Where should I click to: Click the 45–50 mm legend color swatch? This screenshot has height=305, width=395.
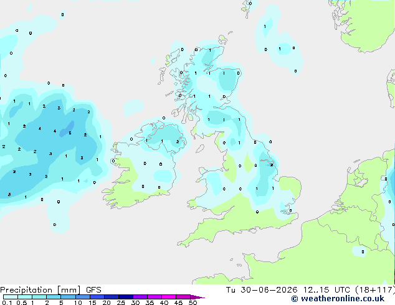(x=183, y=297)
